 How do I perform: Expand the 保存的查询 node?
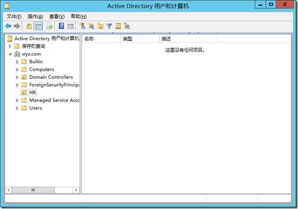coord(10,46)
